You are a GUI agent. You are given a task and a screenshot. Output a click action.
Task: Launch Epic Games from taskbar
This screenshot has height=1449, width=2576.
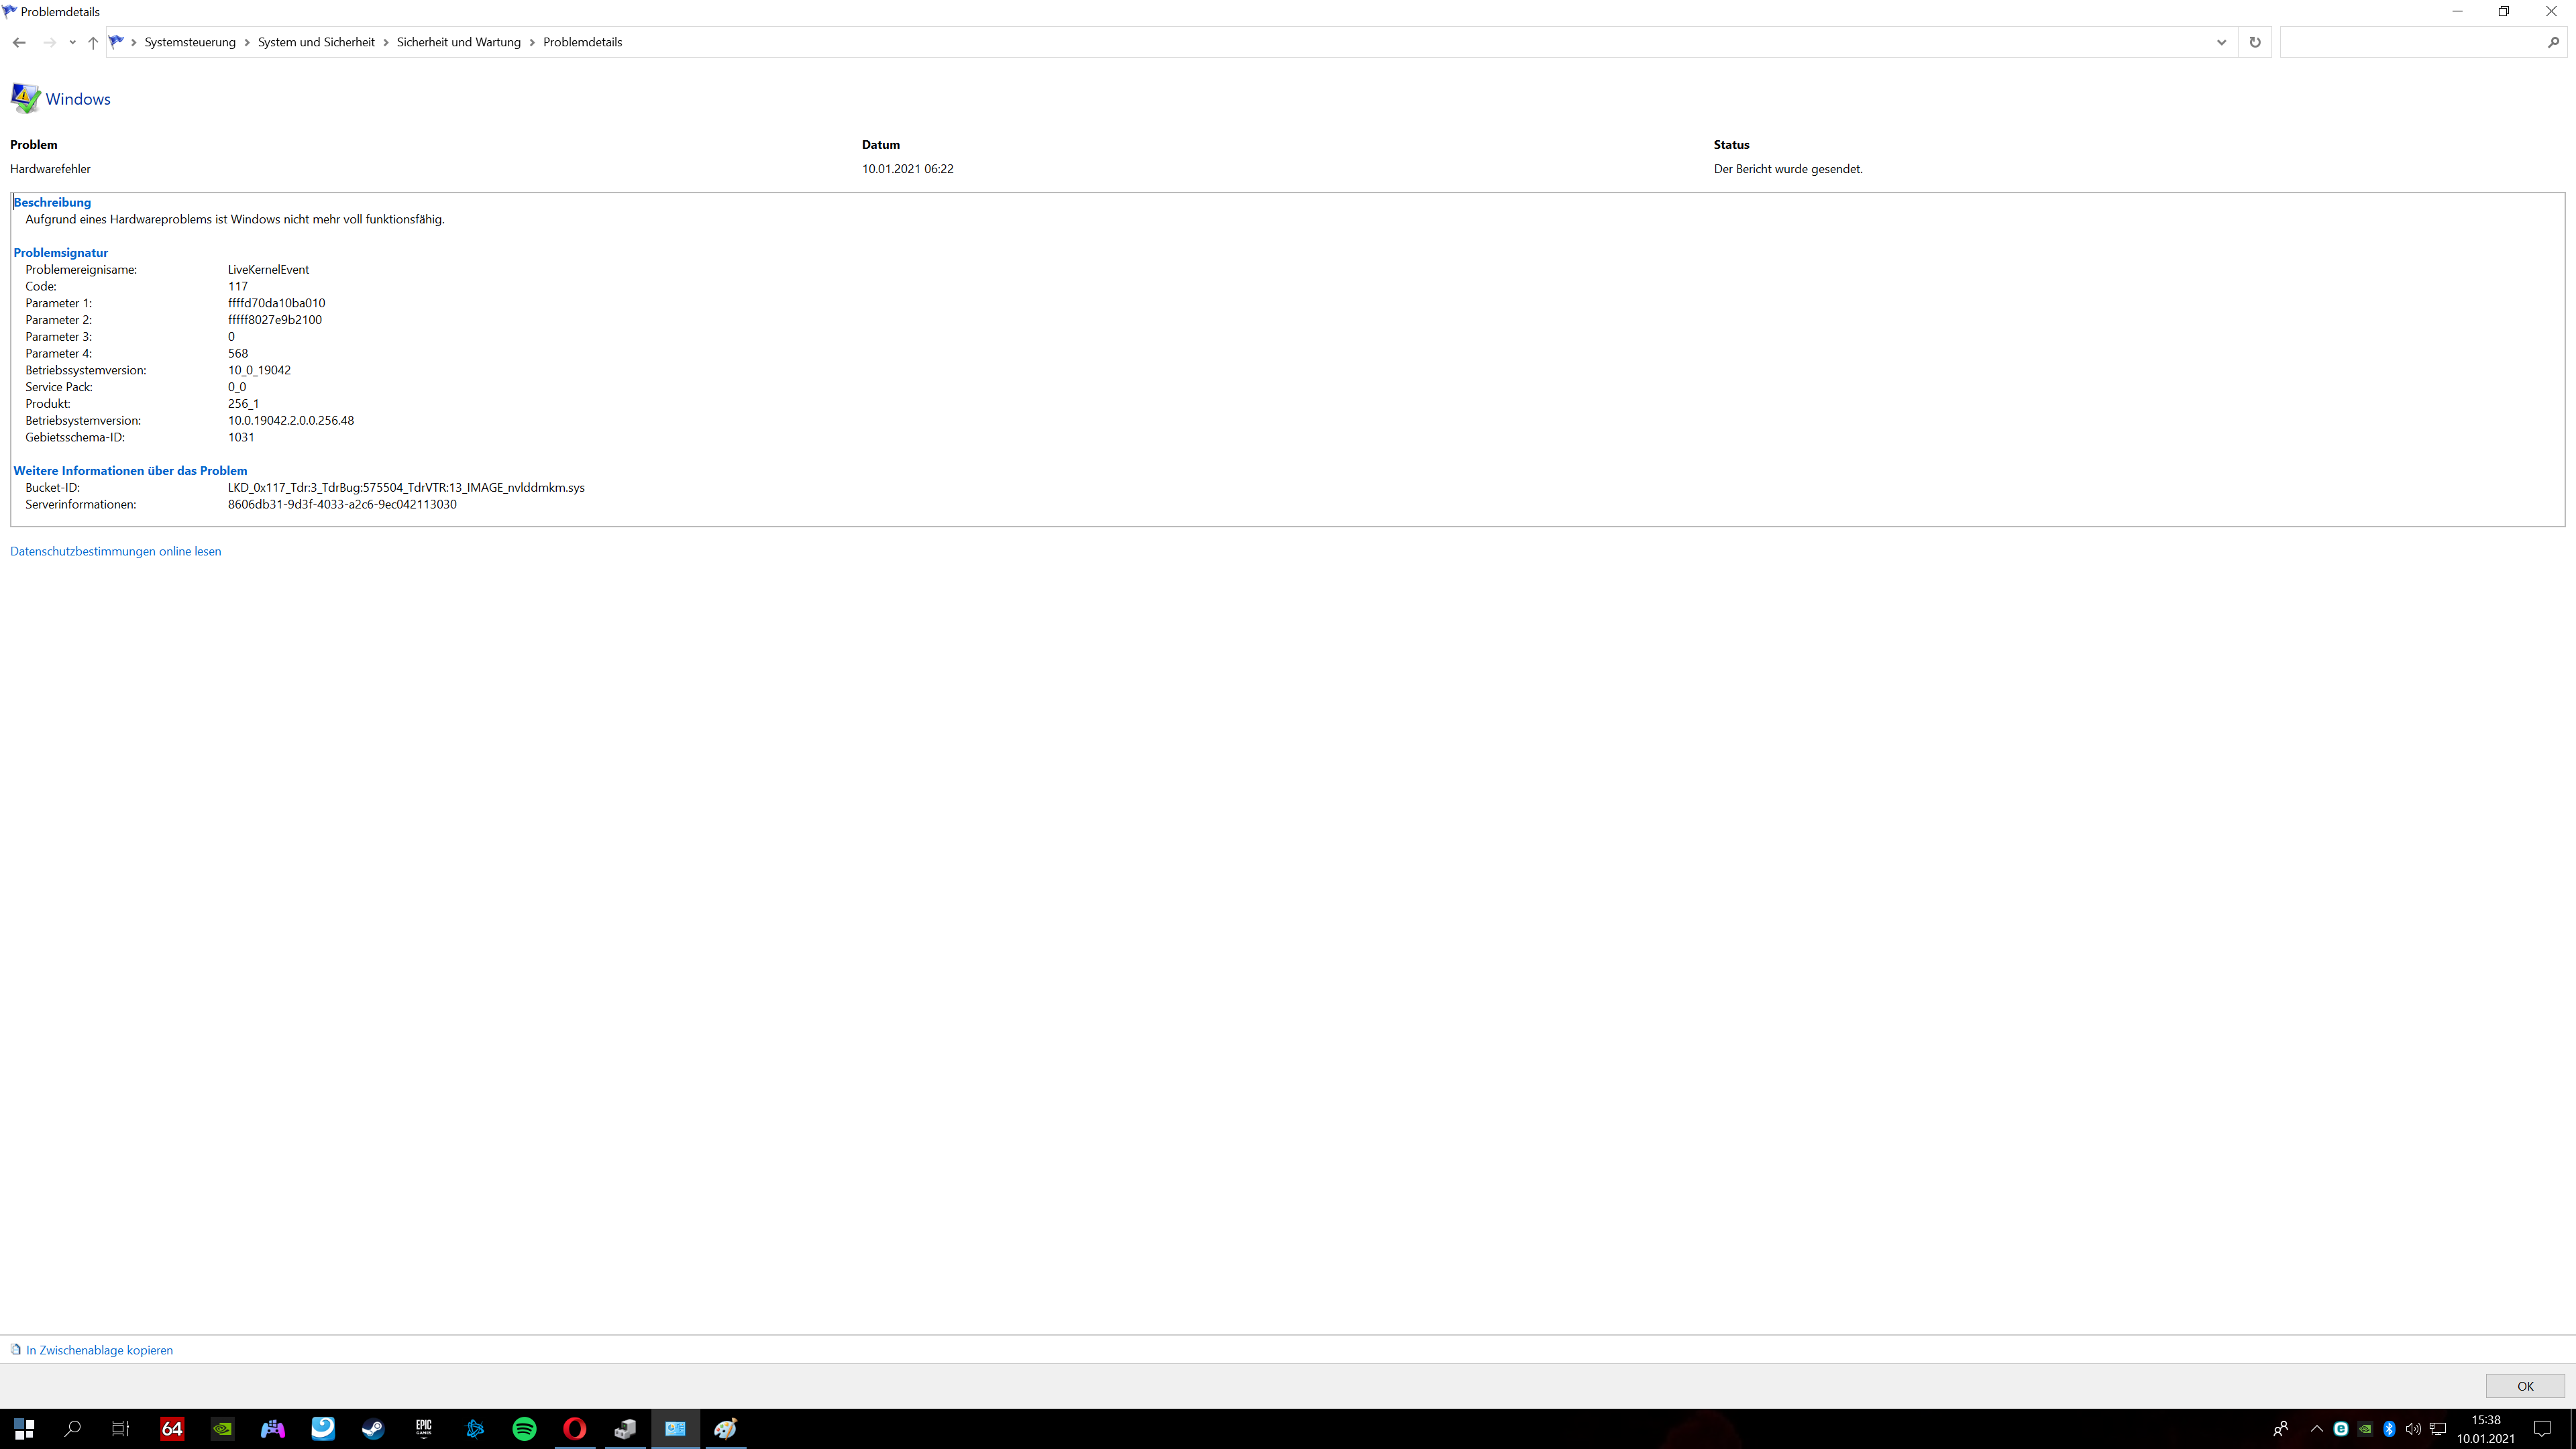click(424, 1428)
